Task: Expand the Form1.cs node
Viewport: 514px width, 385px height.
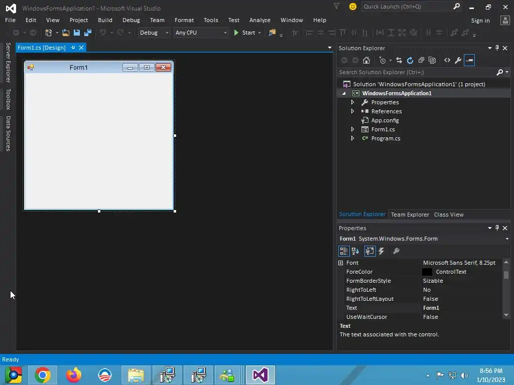Action: click(352, 129)
